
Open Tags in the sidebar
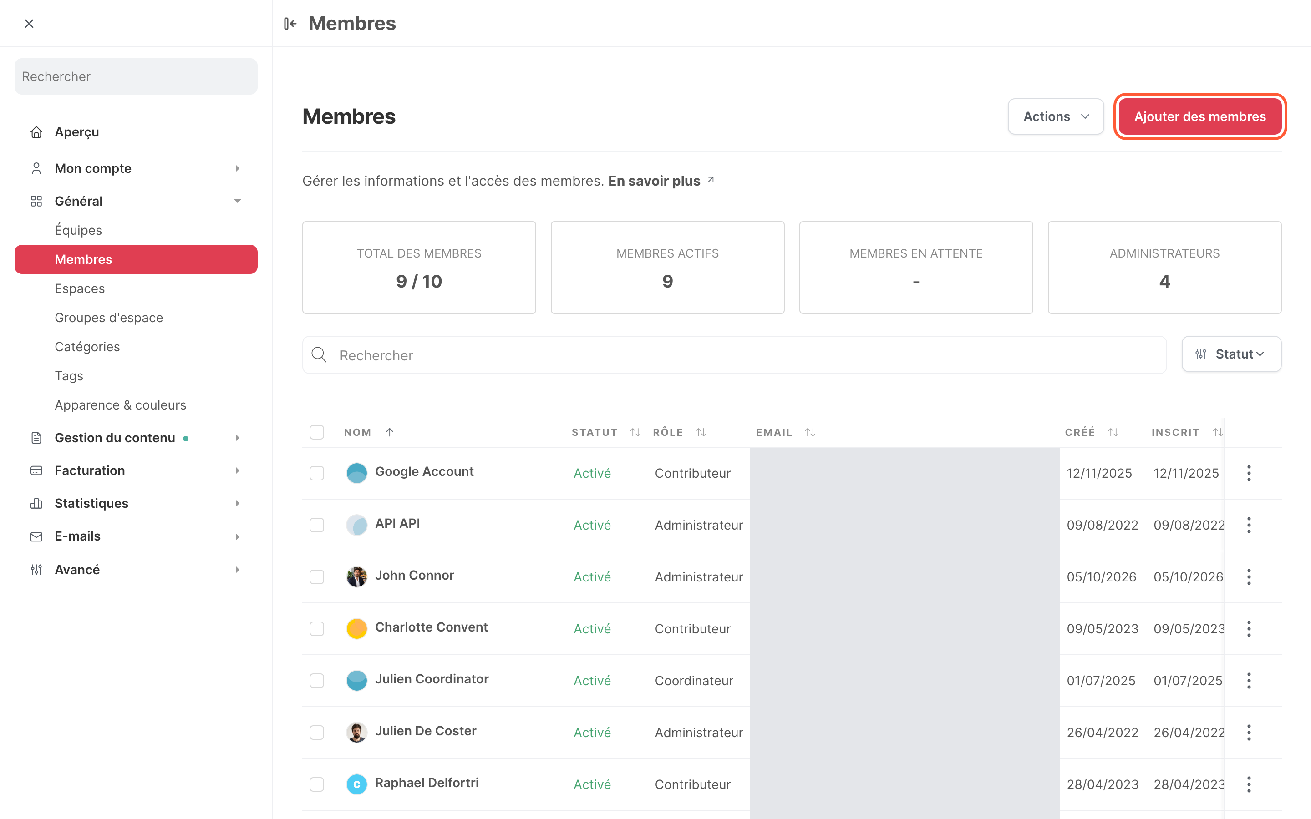pyautogui.click(x=69, y=376)
